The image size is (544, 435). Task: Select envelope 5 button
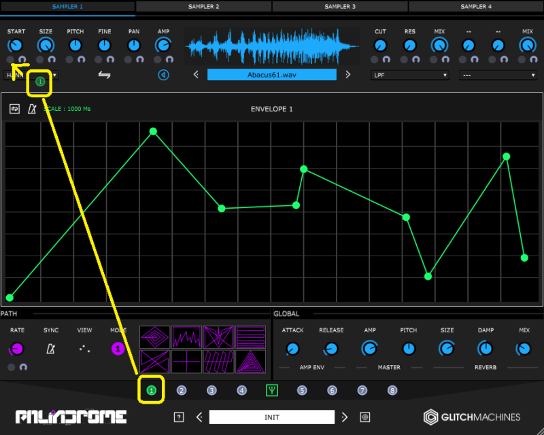(x=302, y=390)
